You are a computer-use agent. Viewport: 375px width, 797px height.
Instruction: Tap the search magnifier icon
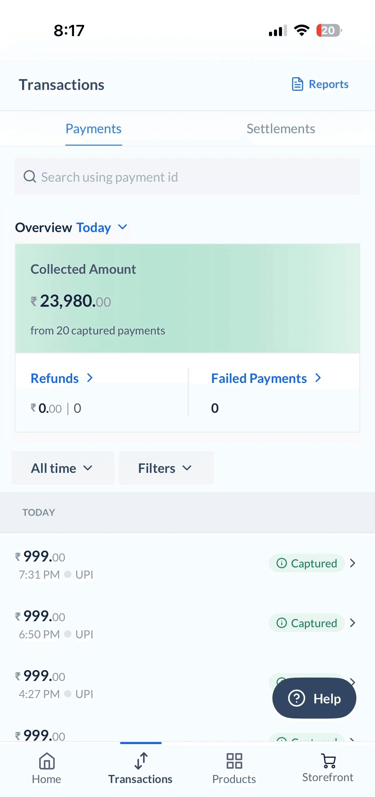30,177
